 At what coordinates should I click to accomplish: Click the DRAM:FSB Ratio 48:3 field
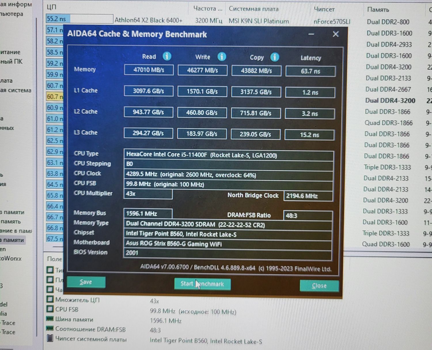308,216
